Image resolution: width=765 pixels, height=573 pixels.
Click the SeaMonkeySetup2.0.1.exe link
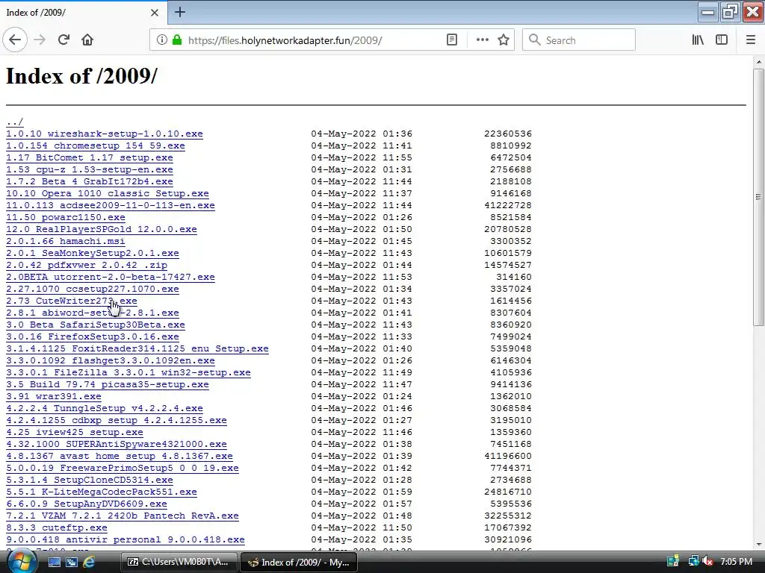pos(92,253)
